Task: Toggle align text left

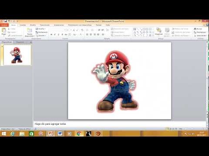Action: click(87, 34)
